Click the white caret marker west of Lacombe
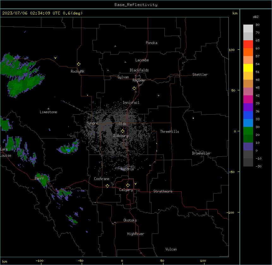Image resolution: width=272 pixels, height=265 pixels. pyautogui.click(x=125, y=62)
